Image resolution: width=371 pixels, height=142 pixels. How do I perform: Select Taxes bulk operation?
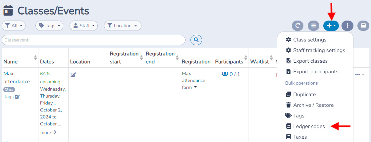[296, 137]
